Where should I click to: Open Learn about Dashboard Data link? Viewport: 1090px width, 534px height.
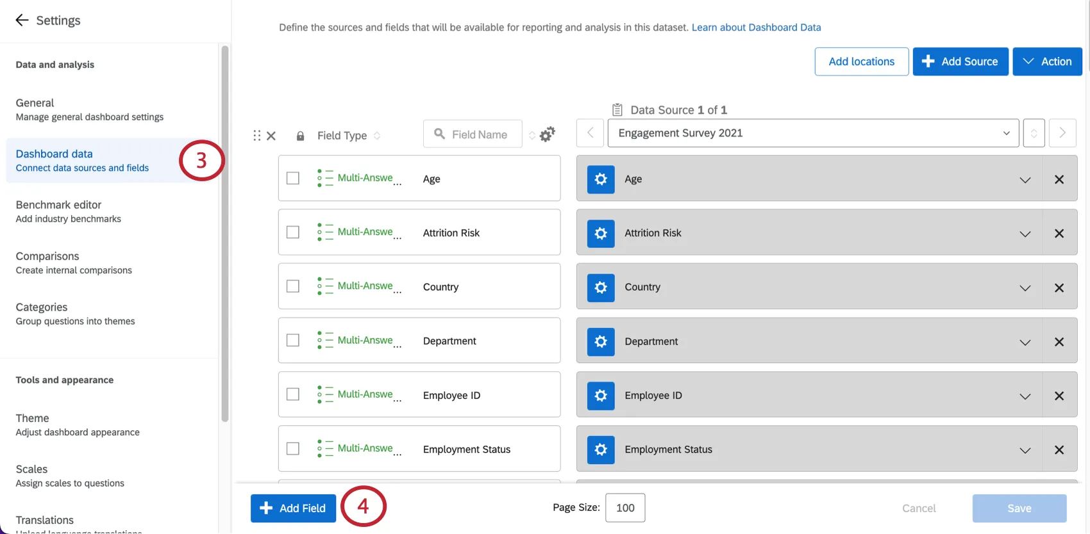click(756, 28)
